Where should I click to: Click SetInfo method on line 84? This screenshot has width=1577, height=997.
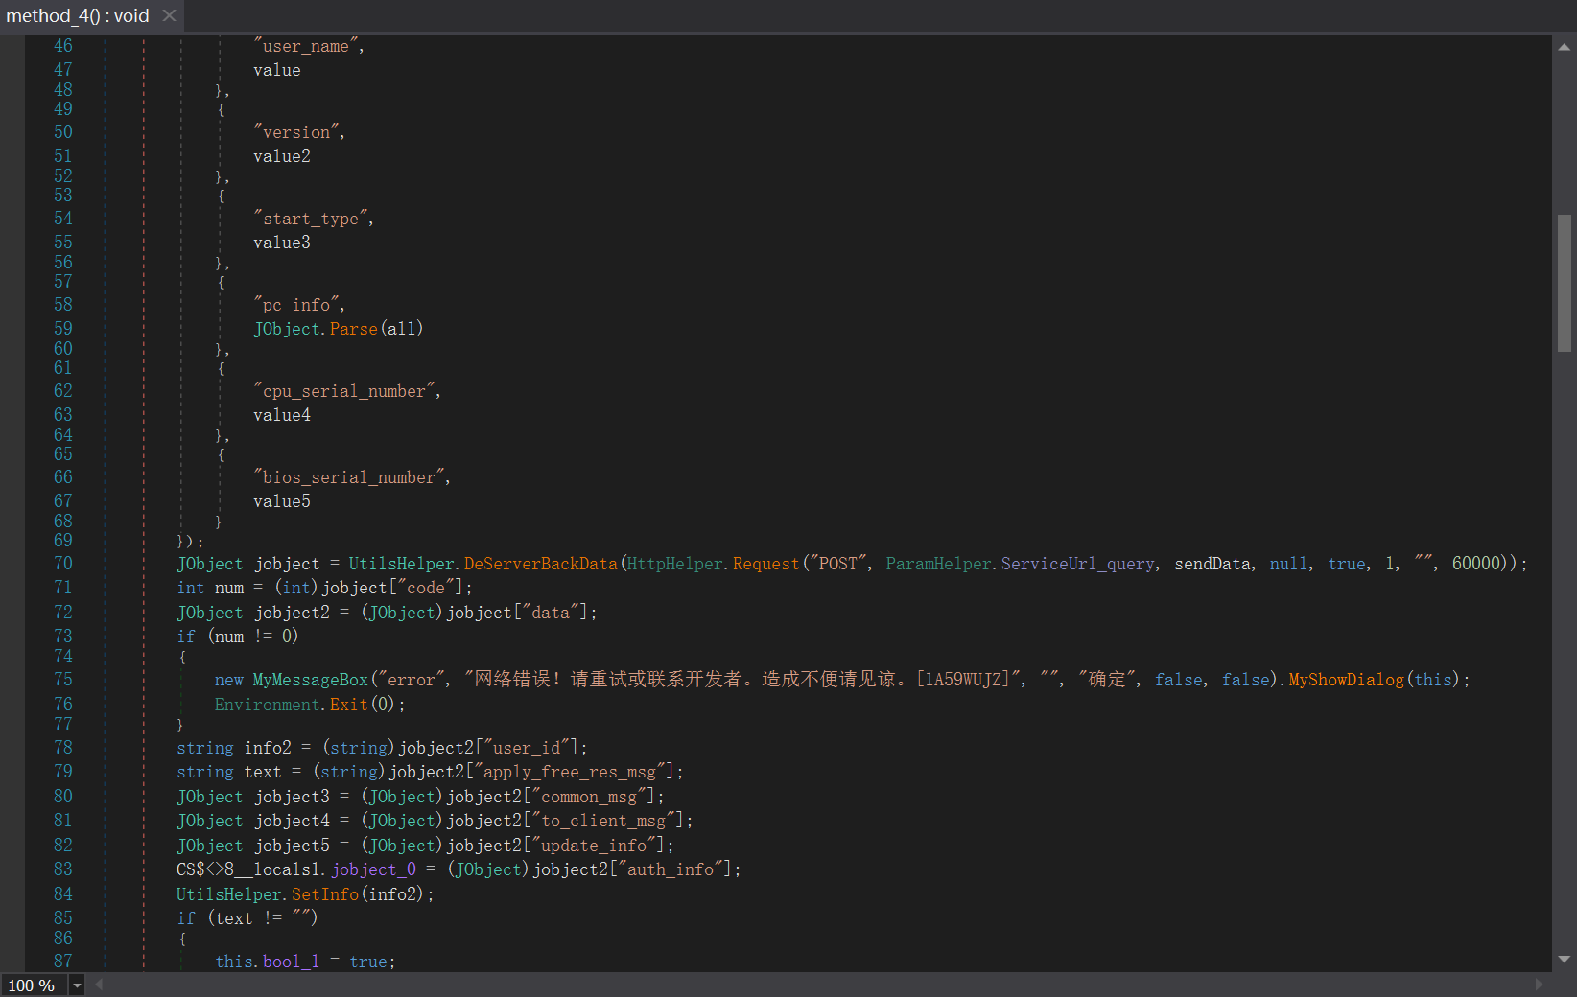[x=325, y=894]
